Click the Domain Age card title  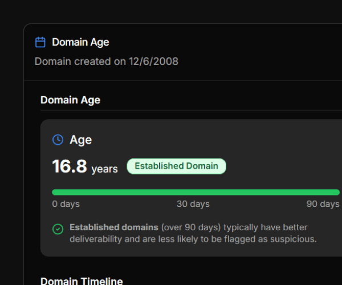point(80,42)
